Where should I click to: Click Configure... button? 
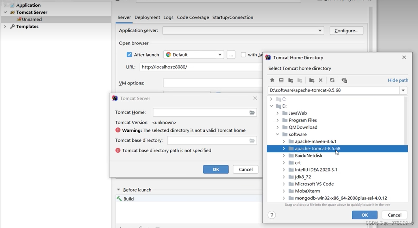click(346, 31)
